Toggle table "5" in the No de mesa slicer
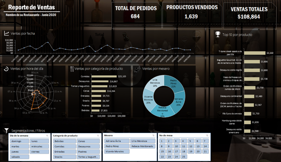The image size is (281, 162). pyautogui.click(x=191, y=141)
